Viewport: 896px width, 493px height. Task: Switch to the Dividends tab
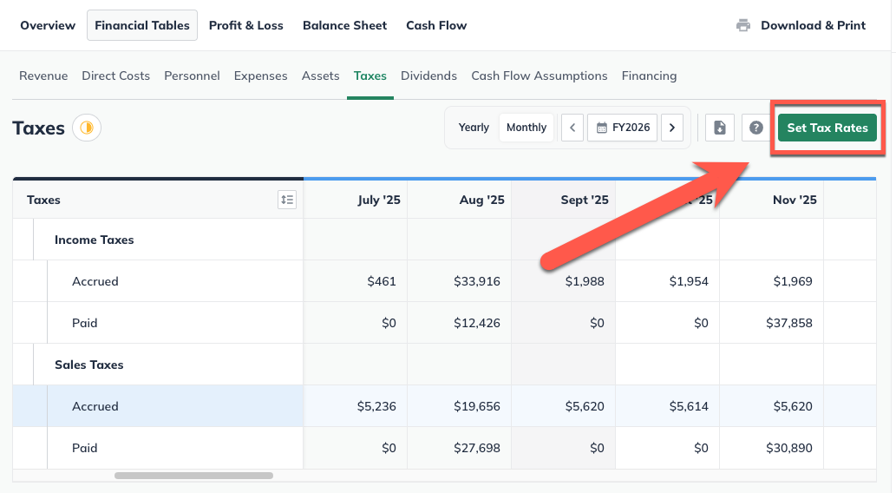click(428, 76)
